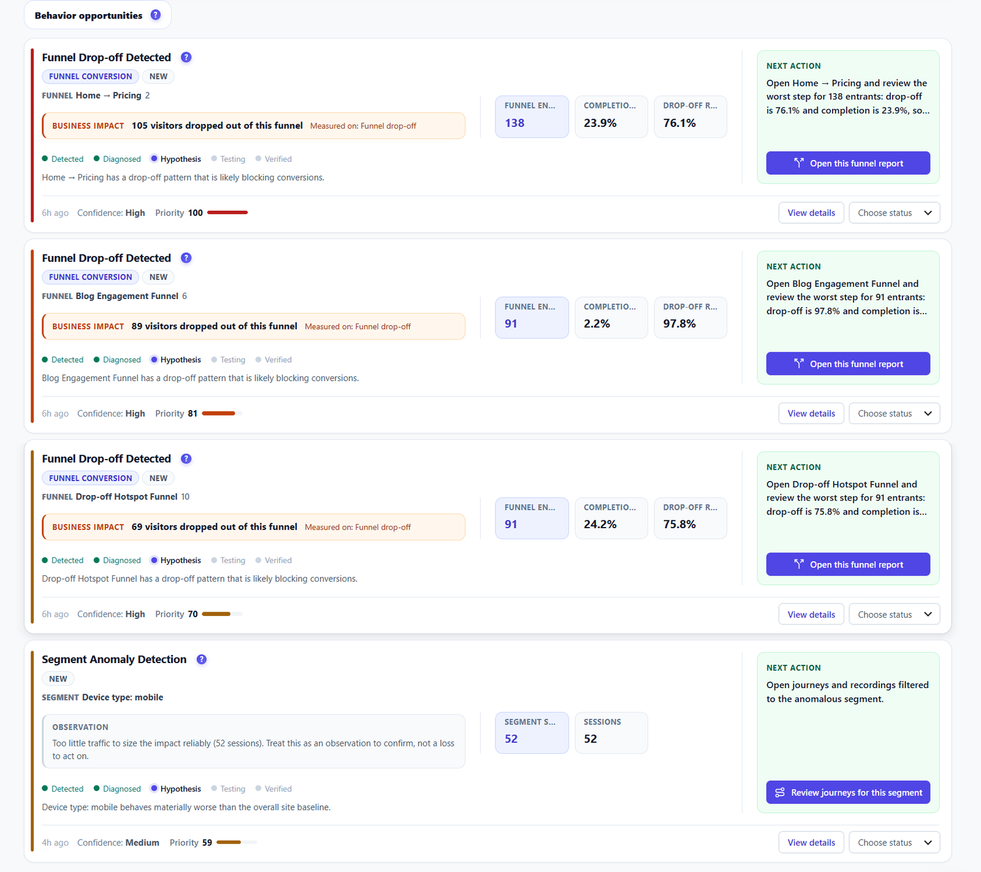View details of mobile segment anomaly
Viewport: 981px width, 872px height.
click(x=811, y=843)
